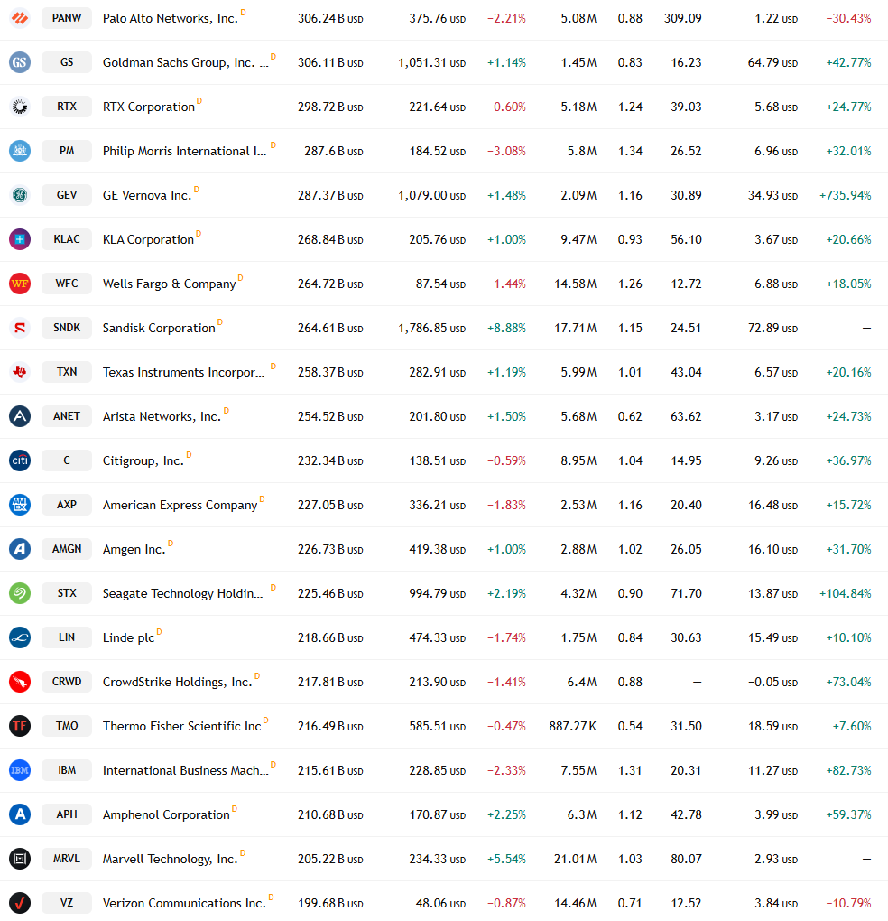
Task: Click the Citigroup citi logo icon
Action: pos(20,460)
